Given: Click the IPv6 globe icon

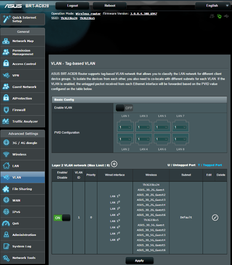Looking at the screenshot, I should 6,211.
